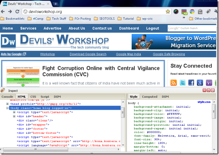Open the Advertise nav link
Screen dimensions: 219x155
click(52, 28)
